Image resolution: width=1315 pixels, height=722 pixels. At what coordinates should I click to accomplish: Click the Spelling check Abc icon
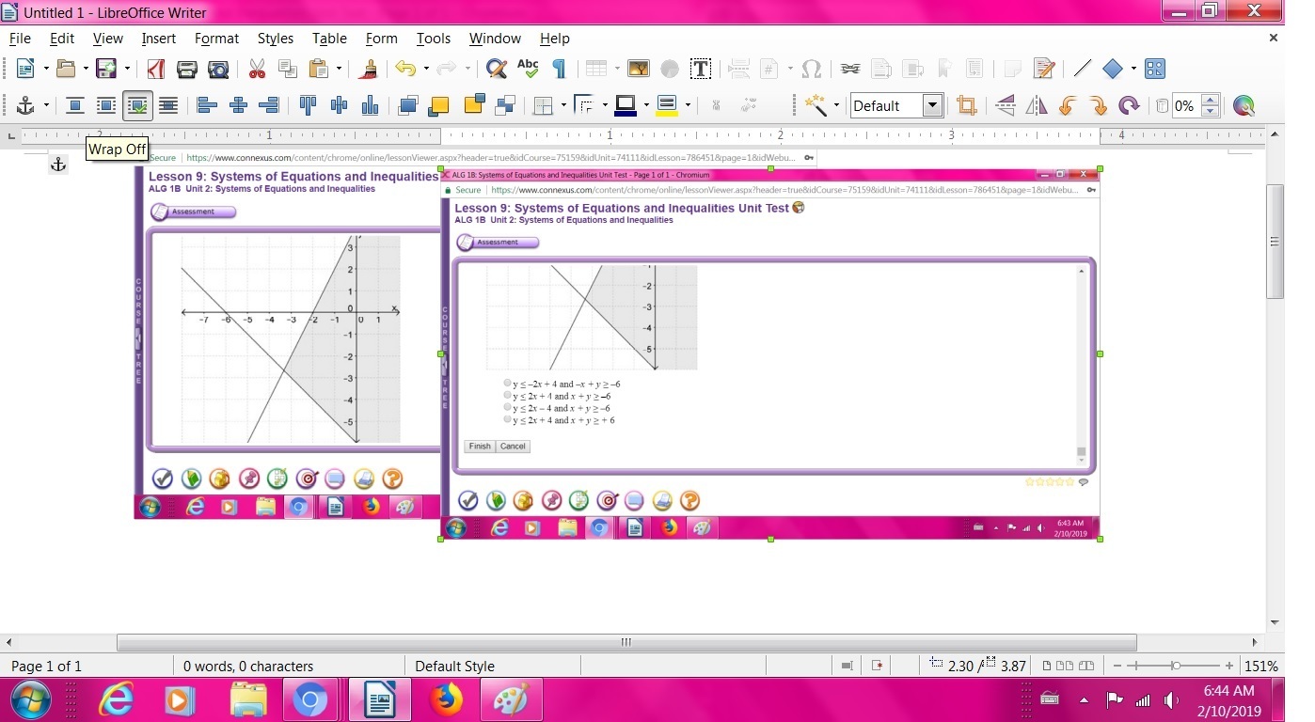pyautogui.click(x=528, y=69)
